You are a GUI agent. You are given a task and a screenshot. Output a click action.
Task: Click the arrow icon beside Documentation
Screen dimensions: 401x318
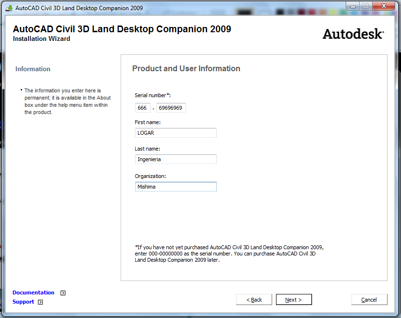point(63,293)
